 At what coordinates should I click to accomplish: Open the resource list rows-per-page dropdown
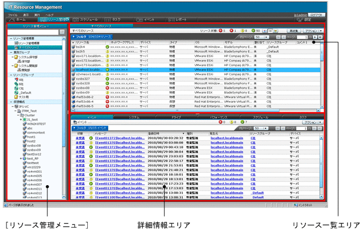pos(262,37)
